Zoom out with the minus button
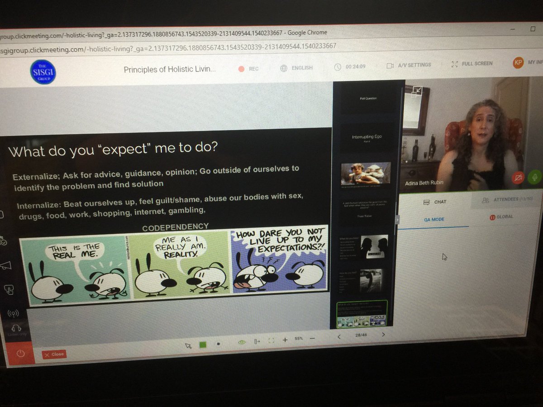This screenshot has height=407, width=543. point(312,338)
